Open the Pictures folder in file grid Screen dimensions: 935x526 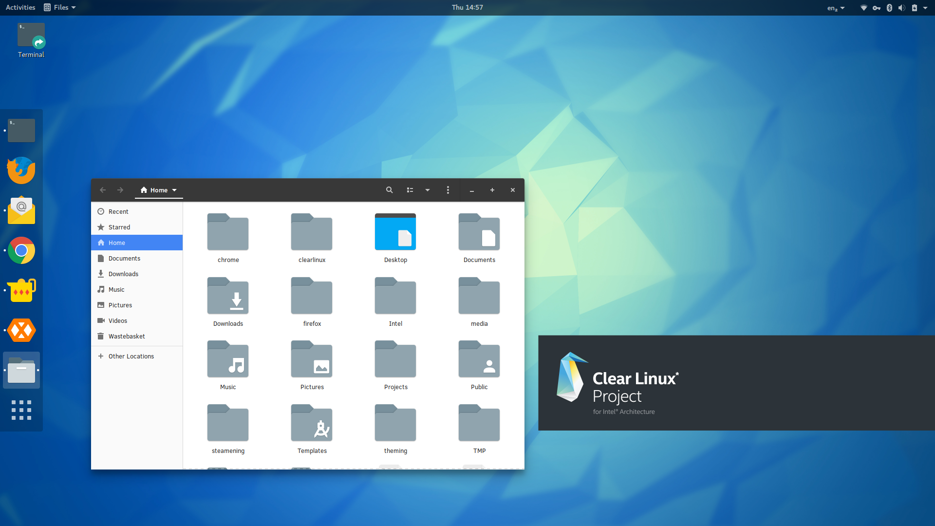click(312, 359)
